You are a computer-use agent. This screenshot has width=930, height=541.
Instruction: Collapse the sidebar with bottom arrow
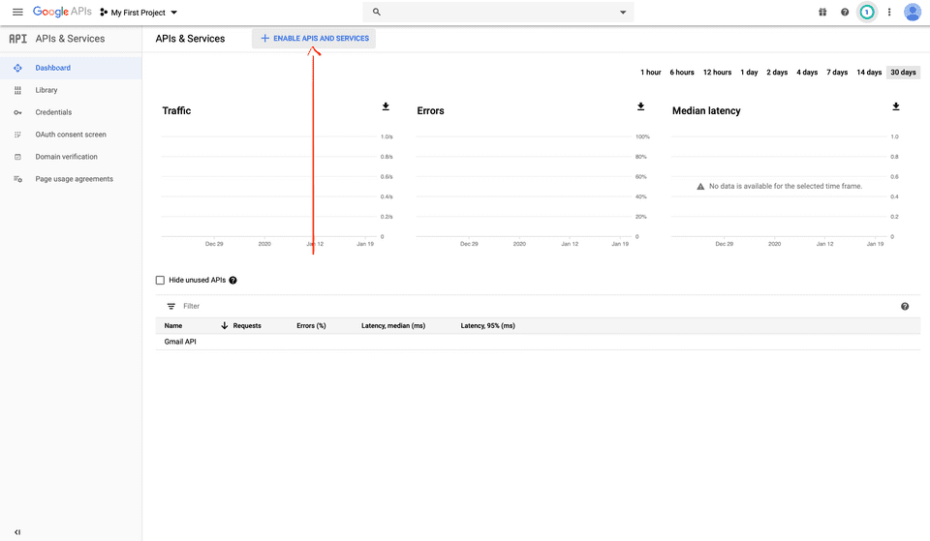pyautogui.click(x=17, y=532)
